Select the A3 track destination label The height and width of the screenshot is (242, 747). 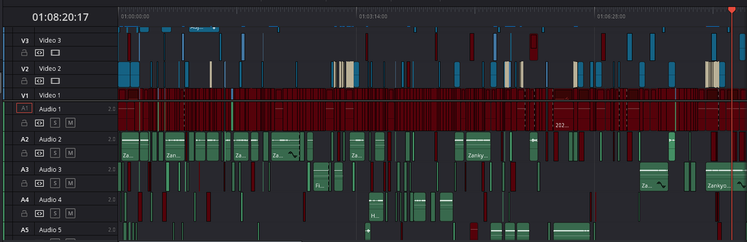pyautogui.click(x=25, y=169)
